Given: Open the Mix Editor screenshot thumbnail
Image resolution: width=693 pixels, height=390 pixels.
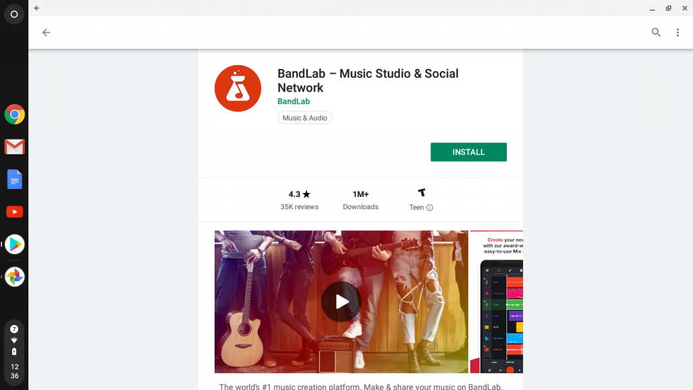Looking at the screenshot, I should 497,301.
